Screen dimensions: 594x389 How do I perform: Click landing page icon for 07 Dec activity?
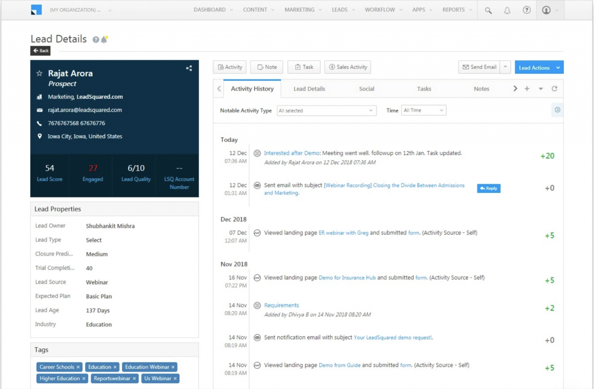257,233
